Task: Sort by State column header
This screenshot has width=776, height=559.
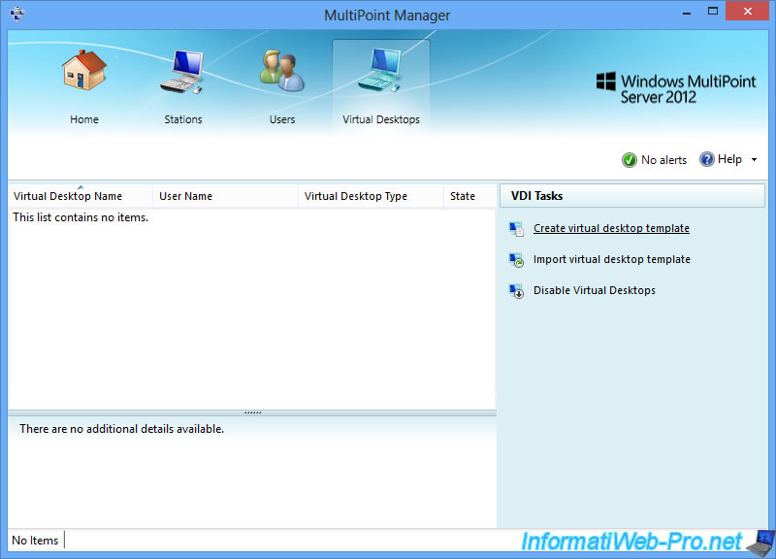Action: 469,196
